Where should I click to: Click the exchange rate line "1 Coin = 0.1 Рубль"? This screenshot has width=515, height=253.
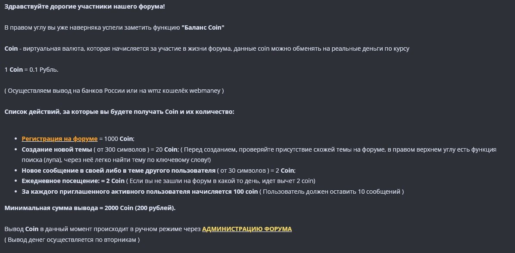pyautogui.click(x=31, y=70)
